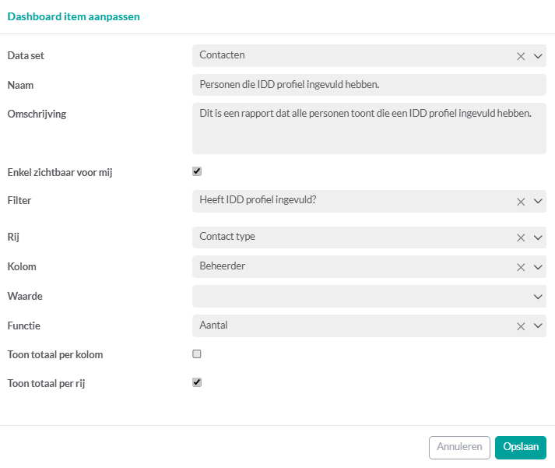Clear the Kolom selection with X icon
Screen dimensions: 555x468
tap(521, 267)
